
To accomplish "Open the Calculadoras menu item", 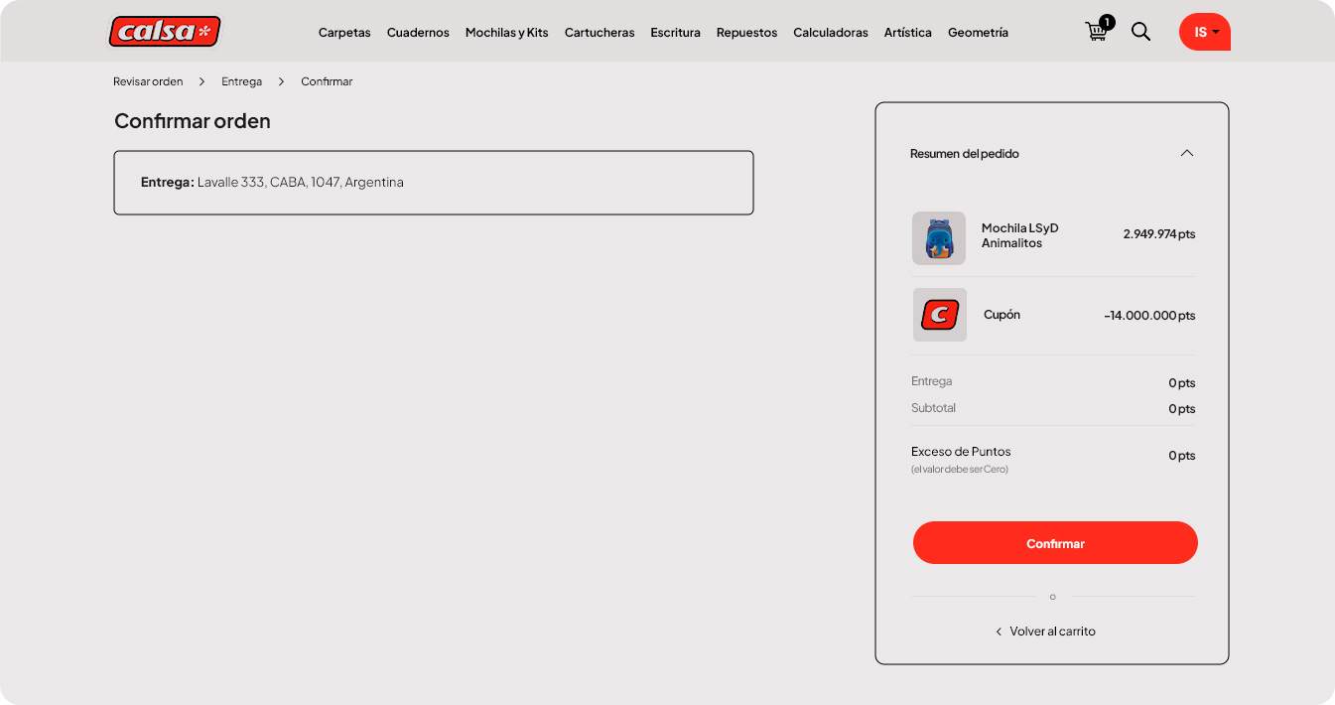I will [x=831, y=33].
